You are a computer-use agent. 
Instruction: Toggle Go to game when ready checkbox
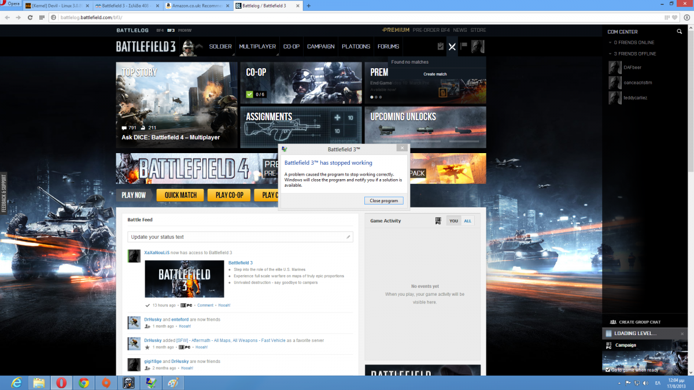[x=608, y=370]
